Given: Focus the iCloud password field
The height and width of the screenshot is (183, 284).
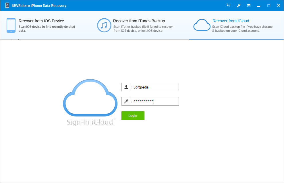Looking at the screenshot, I should click(x=150, y=101).
